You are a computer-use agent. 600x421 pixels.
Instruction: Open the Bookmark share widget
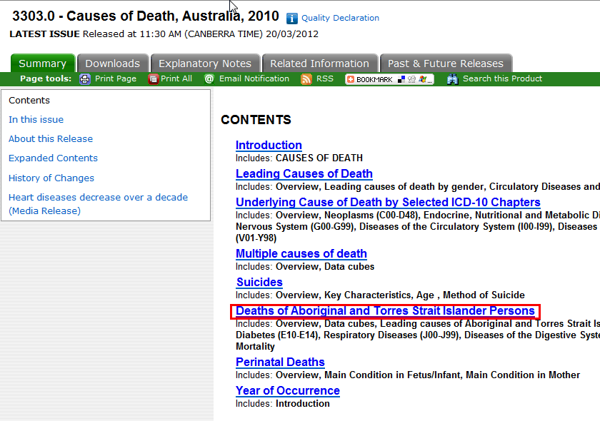pos(389,79)
